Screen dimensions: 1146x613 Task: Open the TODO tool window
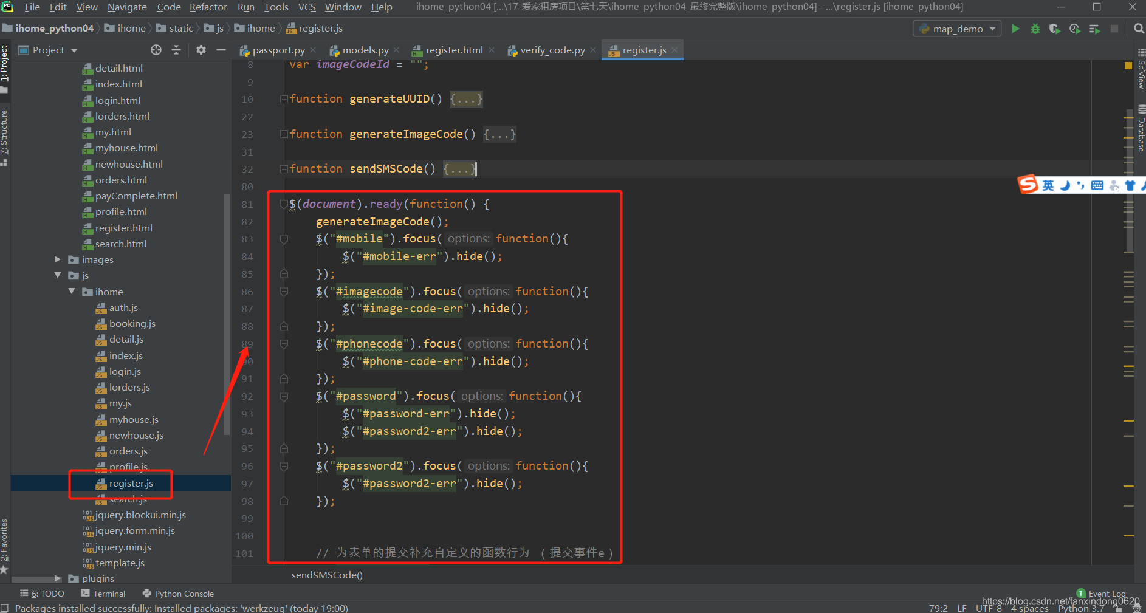pos(42,594)
